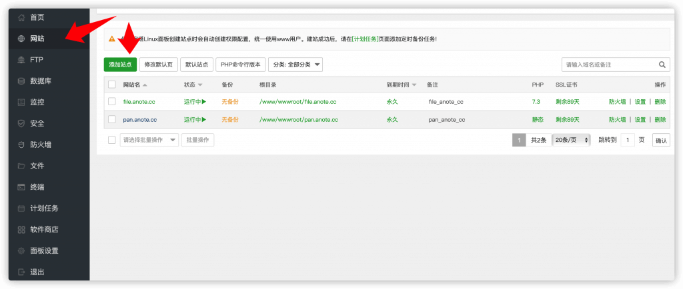The width and height of the screenshot is (683, 289).
Task: Open the 分类: 全部分类 dropdown
Action: 295,65
